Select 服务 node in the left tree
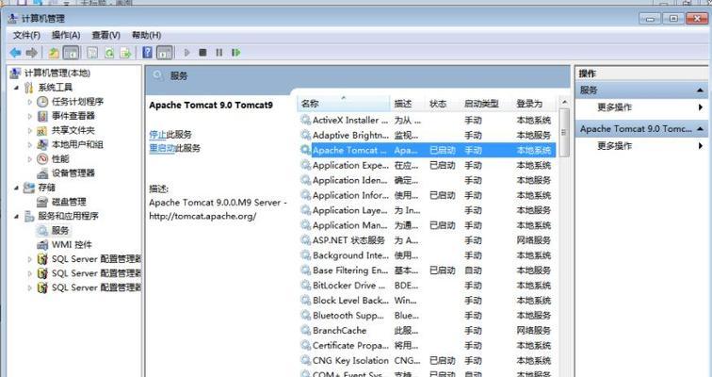This screenshot has height=377, width=712. click(x=60, y=230)
